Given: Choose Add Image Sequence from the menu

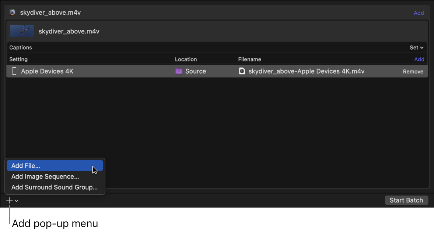Looking at the screenshot, I should pos(45,176).
